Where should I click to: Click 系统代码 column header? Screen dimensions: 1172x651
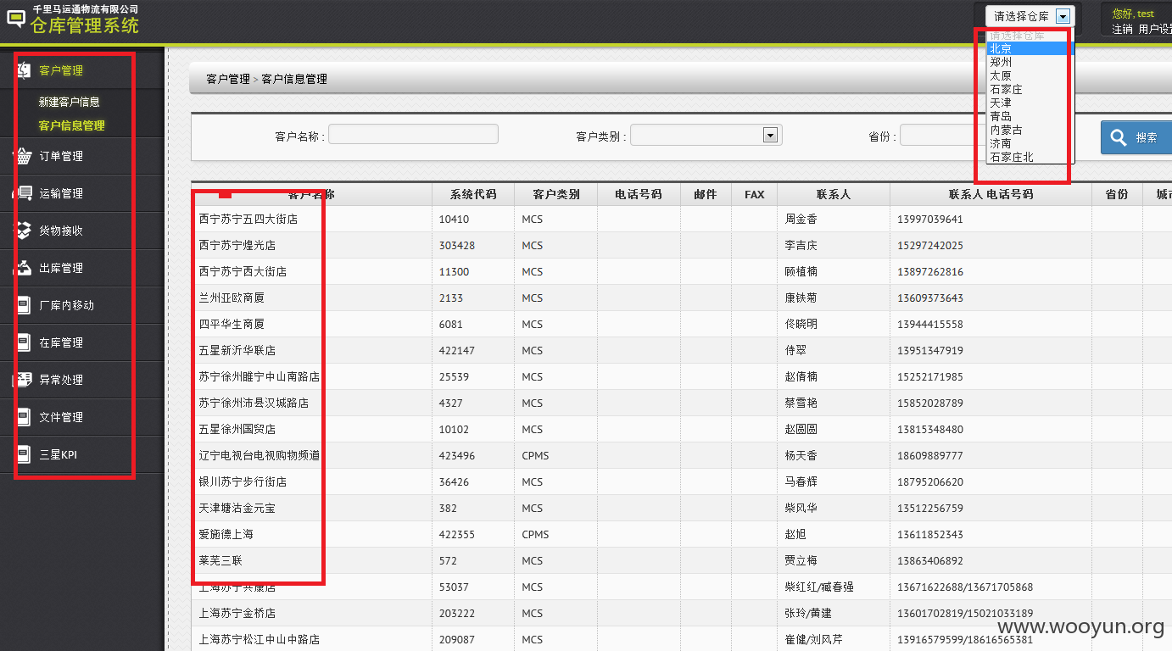pos(473,194)
